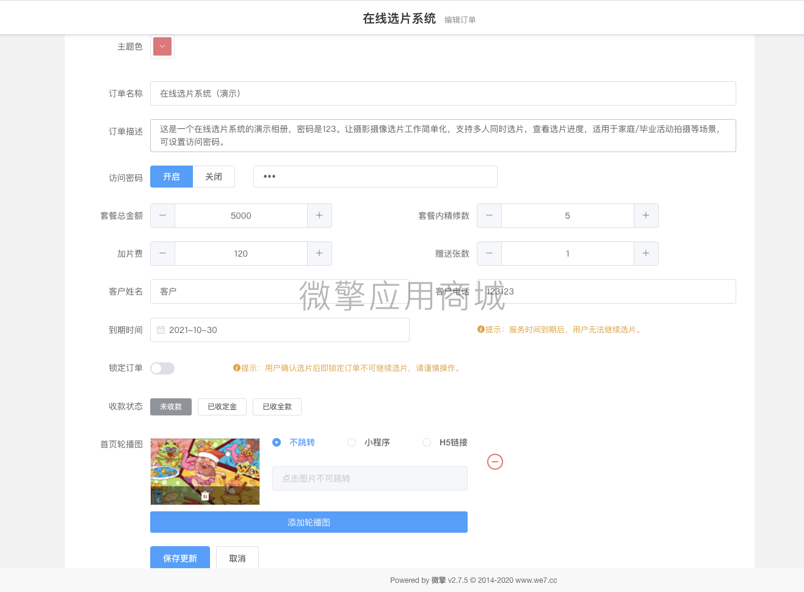Click the 套餐内精修数 value field
The image size is (804, 592).
(568, 216)
